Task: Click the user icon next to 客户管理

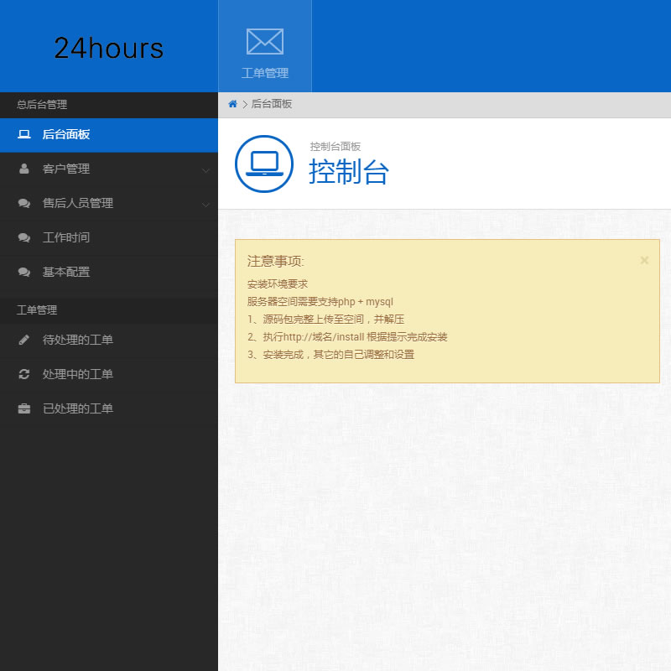Action: (x=23, y=169)
